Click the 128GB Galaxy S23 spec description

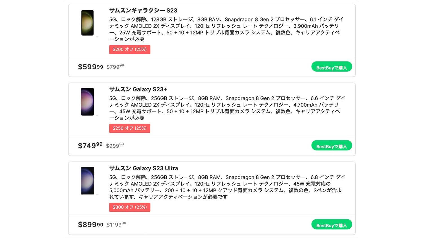(x=226, y=29)
